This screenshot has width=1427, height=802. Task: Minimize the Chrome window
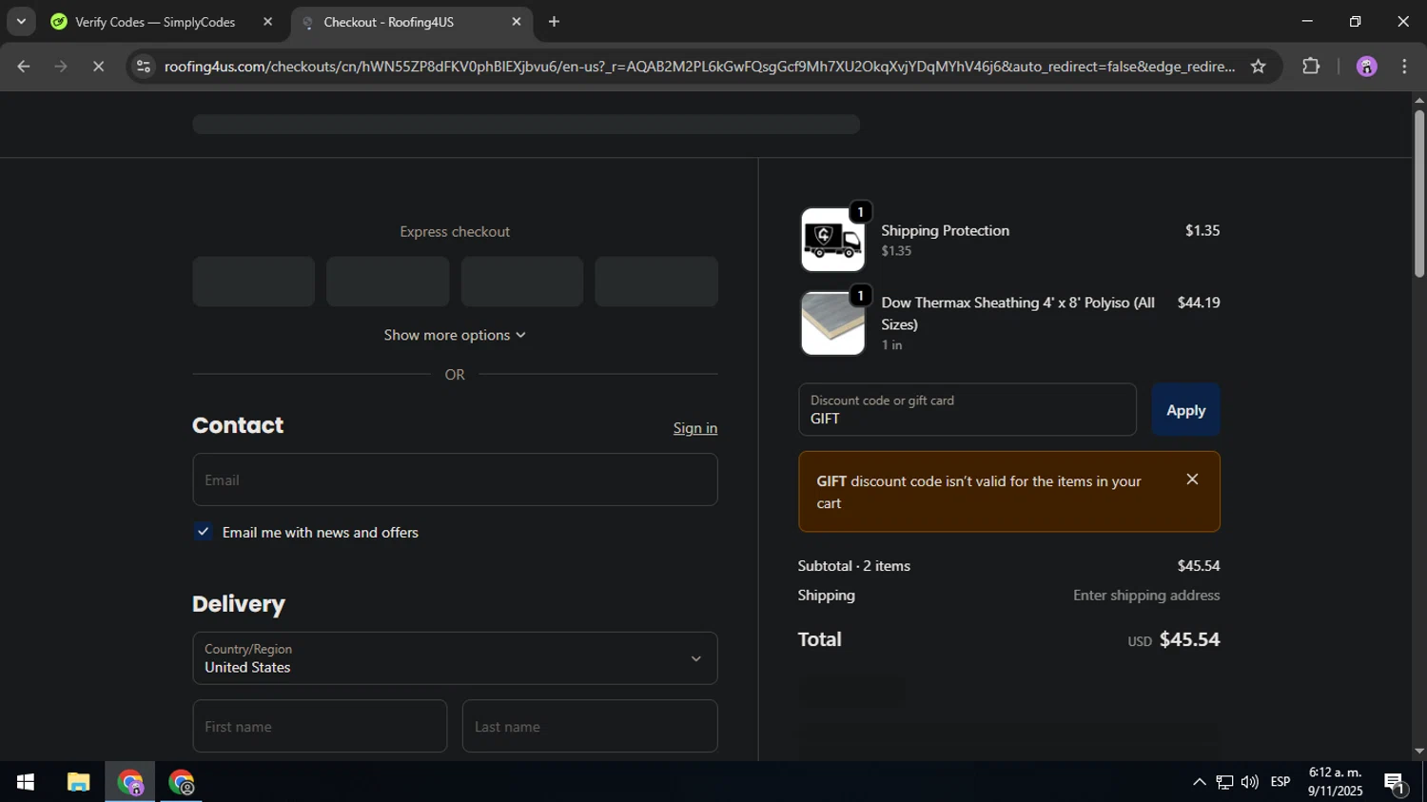click(x=1307, y=21)
